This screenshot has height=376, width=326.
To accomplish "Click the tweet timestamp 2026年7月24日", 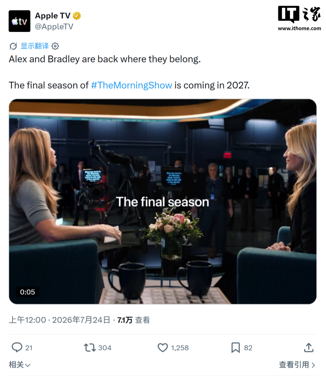I will 81,320.
